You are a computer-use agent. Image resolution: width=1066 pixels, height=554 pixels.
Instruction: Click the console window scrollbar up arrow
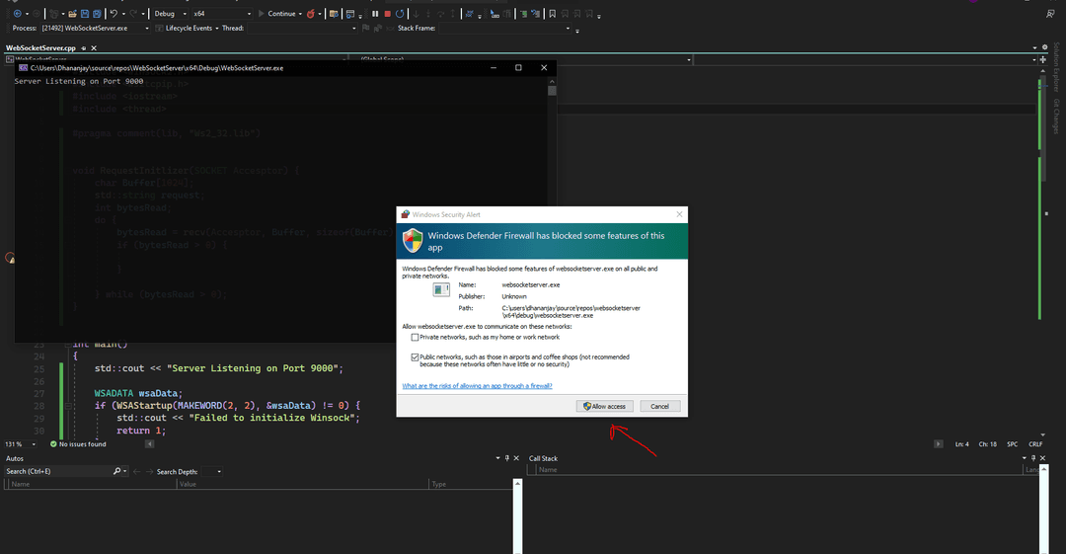552,80
